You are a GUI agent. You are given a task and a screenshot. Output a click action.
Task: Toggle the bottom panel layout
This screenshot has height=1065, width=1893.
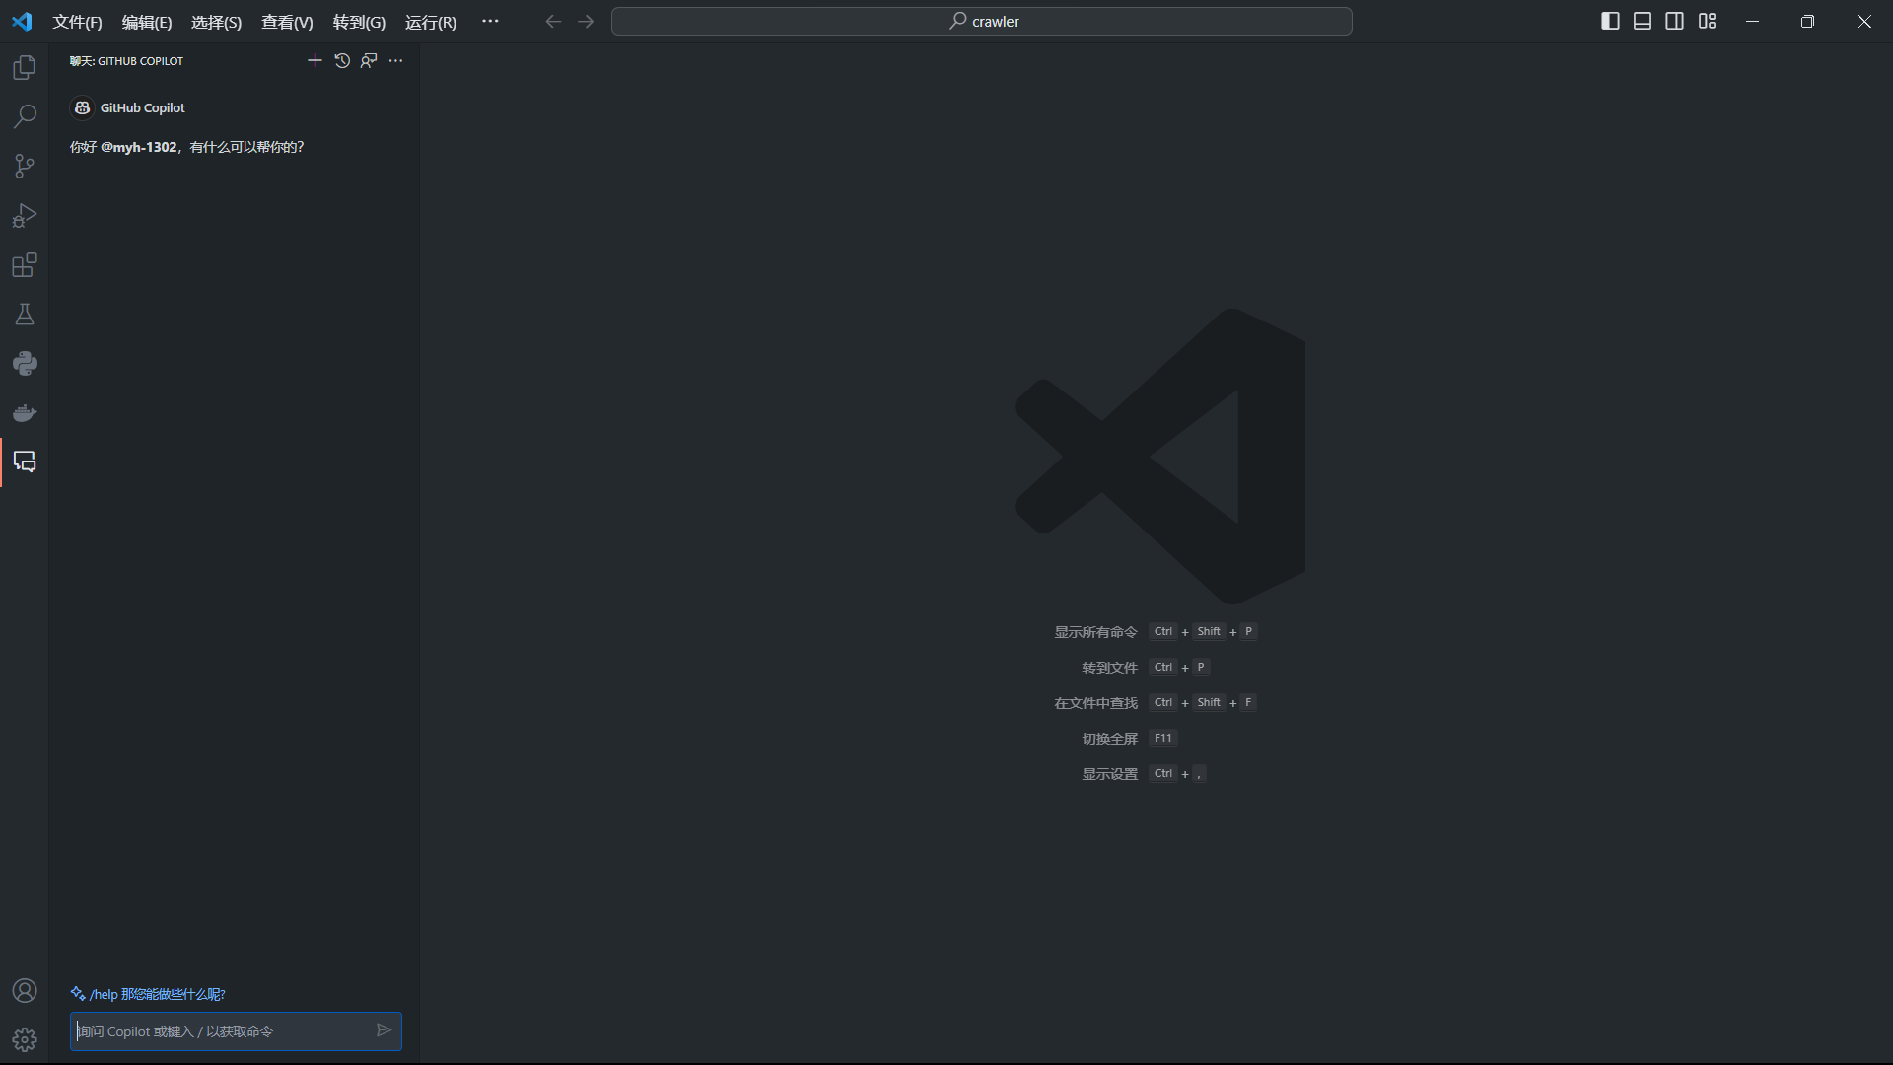(x=1643, y=21)
